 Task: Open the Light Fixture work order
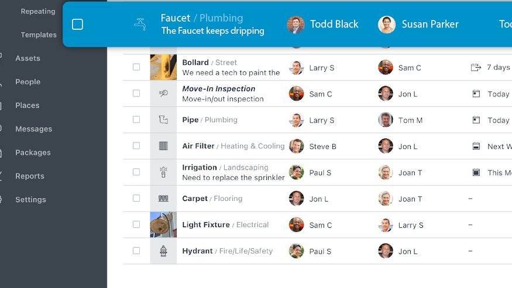coord(205,225)
